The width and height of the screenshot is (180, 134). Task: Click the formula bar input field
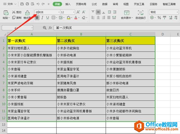pos(117,28)
